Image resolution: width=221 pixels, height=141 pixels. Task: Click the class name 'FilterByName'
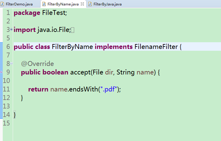click(72, 47)
